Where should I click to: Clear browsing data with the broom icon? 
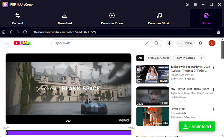point(219,32)
